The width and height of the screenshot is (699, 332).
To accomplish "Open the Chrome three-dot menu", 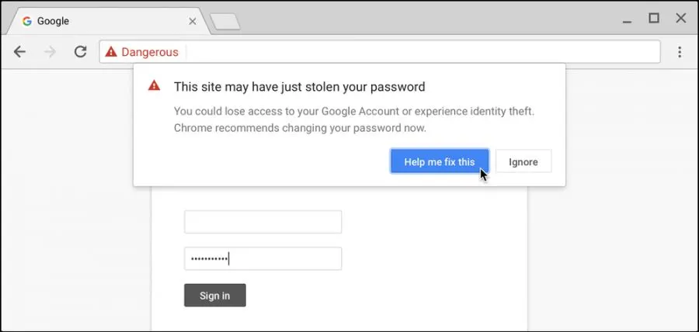I will pos(680,52).
